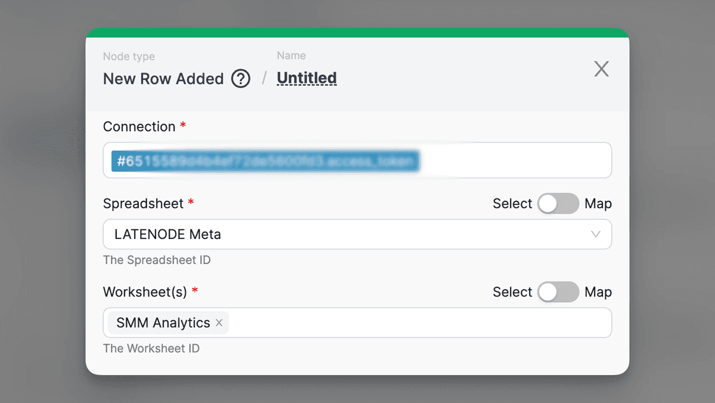Viewport: 715px width, 403px height.
Task: Click the Map label beside Spreadsheet toggle
Action: point(598,204)
